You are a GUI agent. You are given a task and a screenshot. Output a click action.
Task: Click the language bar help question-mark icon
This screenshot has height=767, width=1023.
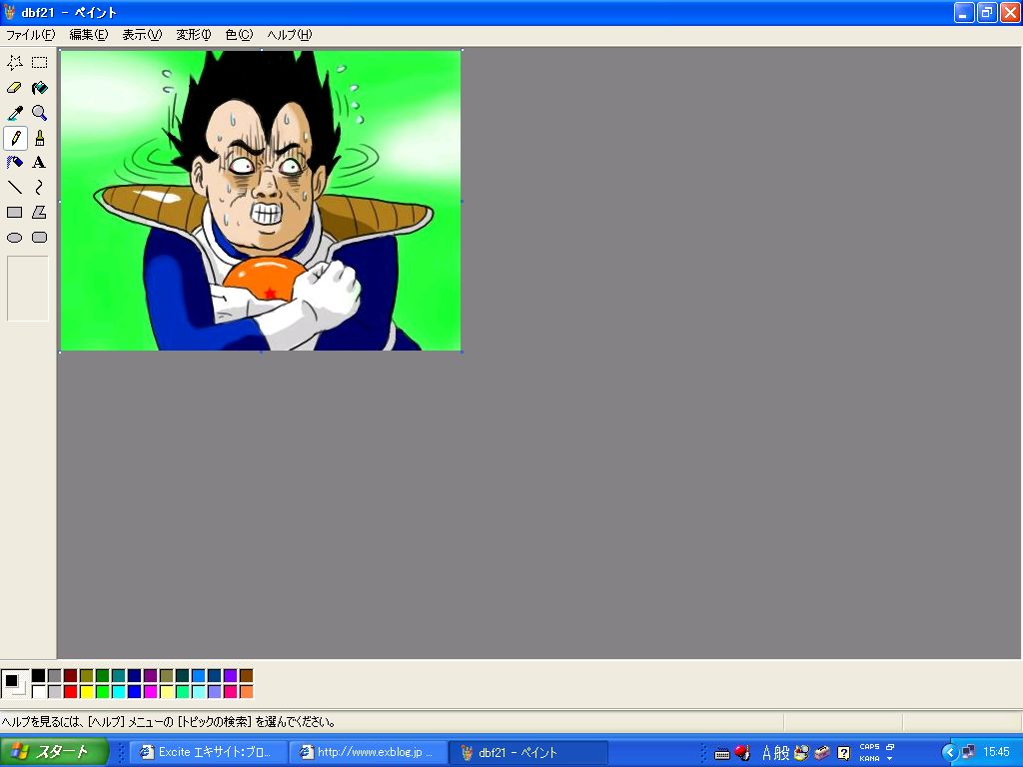tap(843, 753)
